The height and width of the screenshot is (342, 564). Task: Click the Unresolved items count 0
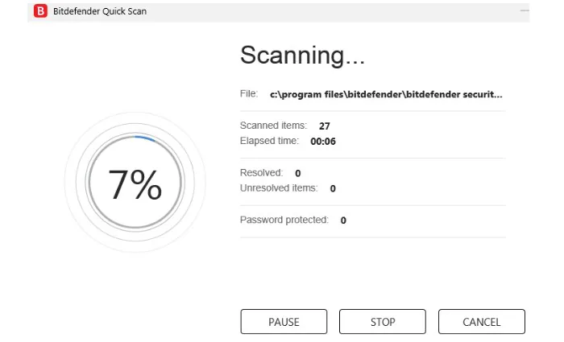point(333,188)
